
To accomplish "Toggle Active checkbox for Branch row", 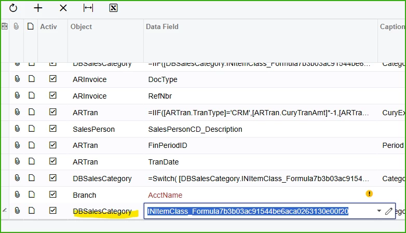I will (x=53, y=194).
